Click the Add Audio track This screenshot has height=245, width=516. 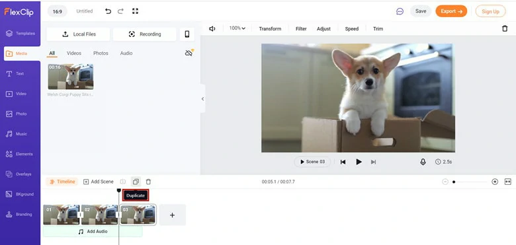[x=93, y=232]
